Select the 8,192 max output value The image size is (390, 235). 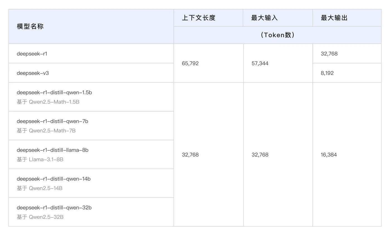pos(327,73)
